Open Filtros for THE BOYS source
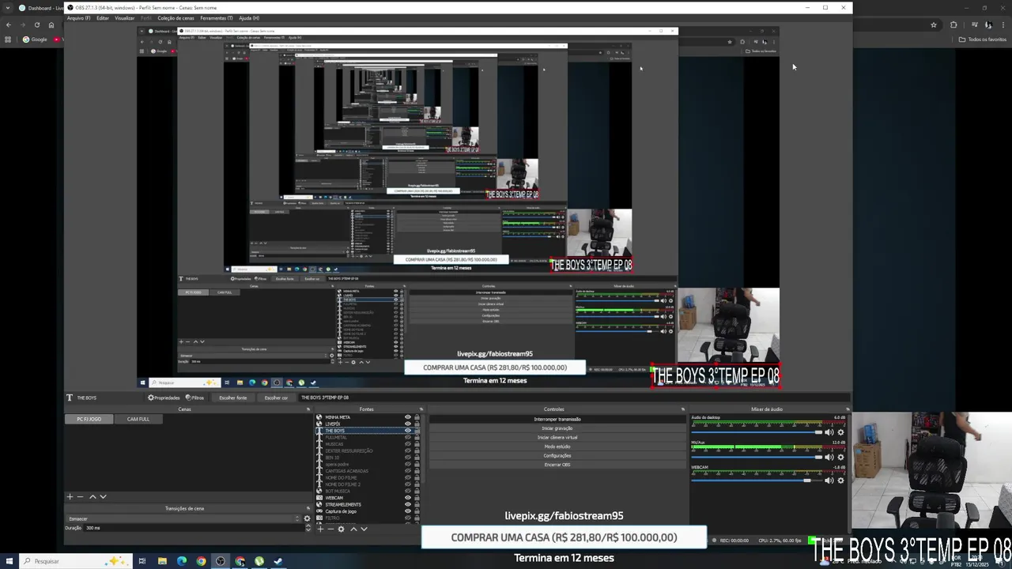Screen dimensions: 1012x569 pyautogui.click(x=194, y=398)
